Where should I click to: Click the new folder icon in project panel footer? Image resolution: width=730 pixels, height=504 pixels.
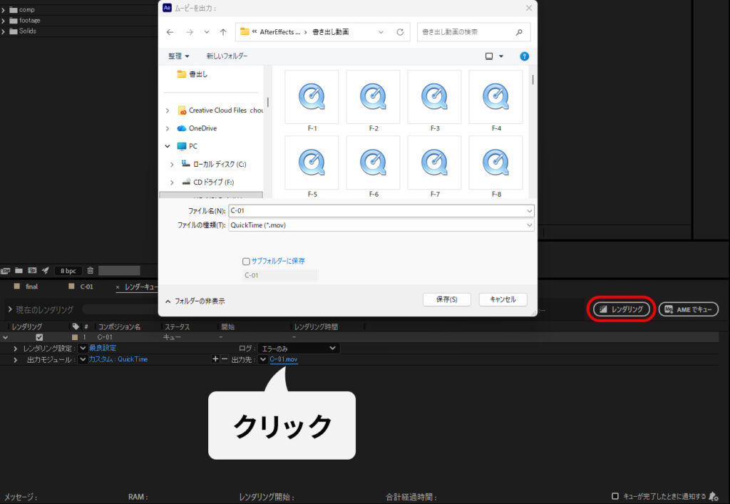point(19,271)
